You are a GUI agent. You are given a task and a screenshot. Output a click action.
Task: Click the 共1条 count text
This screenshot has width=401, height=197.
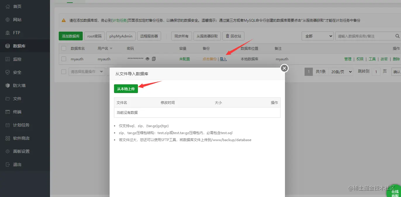coord(321,71)
